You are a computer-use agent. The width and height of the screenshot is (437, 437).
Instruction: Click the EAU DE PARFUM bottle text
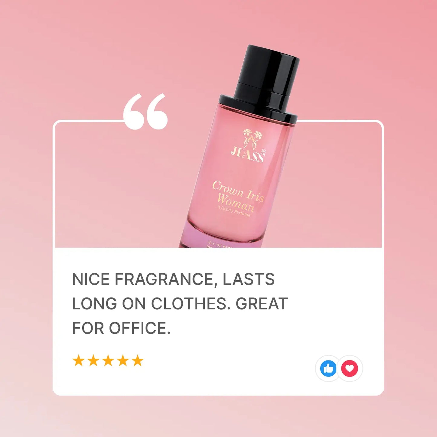coord(220,244)
